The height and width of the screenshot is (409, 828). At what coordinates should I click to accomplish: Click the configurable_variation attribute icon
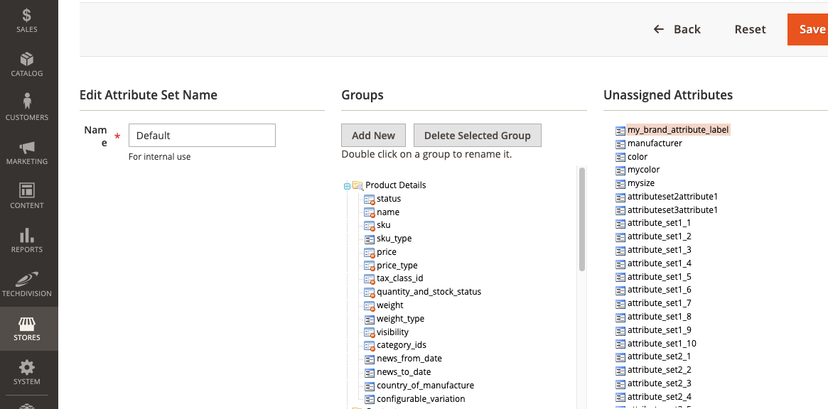point(370,399)
